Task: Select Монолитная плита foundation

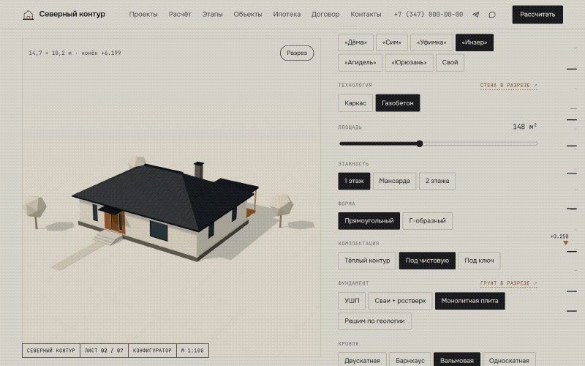Action: click(469, 301)
